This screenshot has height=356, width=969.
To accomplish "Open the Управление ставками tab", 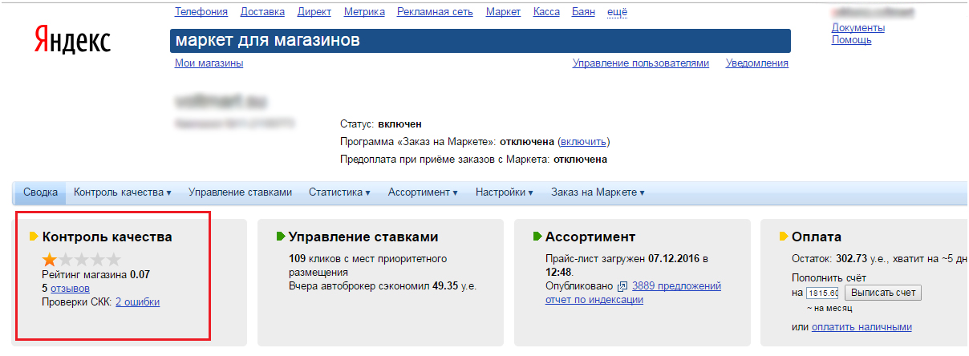I will tap(240, 192).
